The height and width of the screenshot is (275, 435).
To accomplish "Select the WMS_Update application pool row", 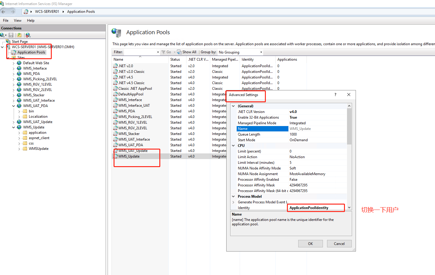I will pyautogui.click(x=169, y=156).
